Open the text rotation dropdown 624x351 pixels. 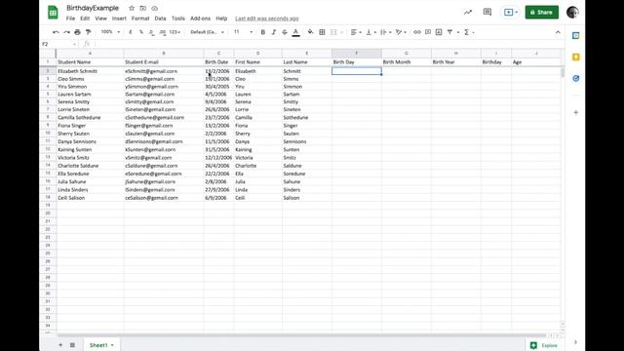pyautogui.click(x=401, y=32)
